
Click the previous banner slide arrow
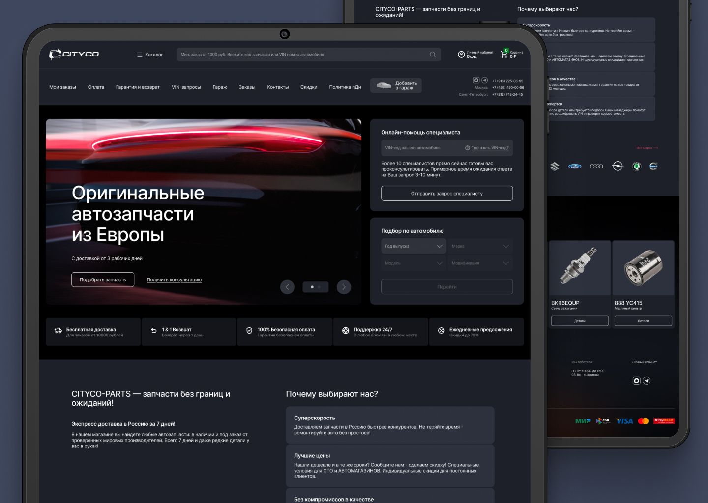point(287,287)
